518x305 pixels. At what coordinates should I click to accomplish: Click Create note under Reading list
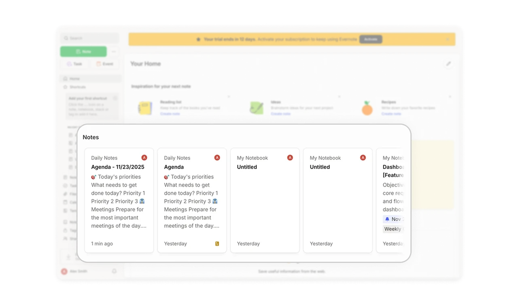pos(170,114)
